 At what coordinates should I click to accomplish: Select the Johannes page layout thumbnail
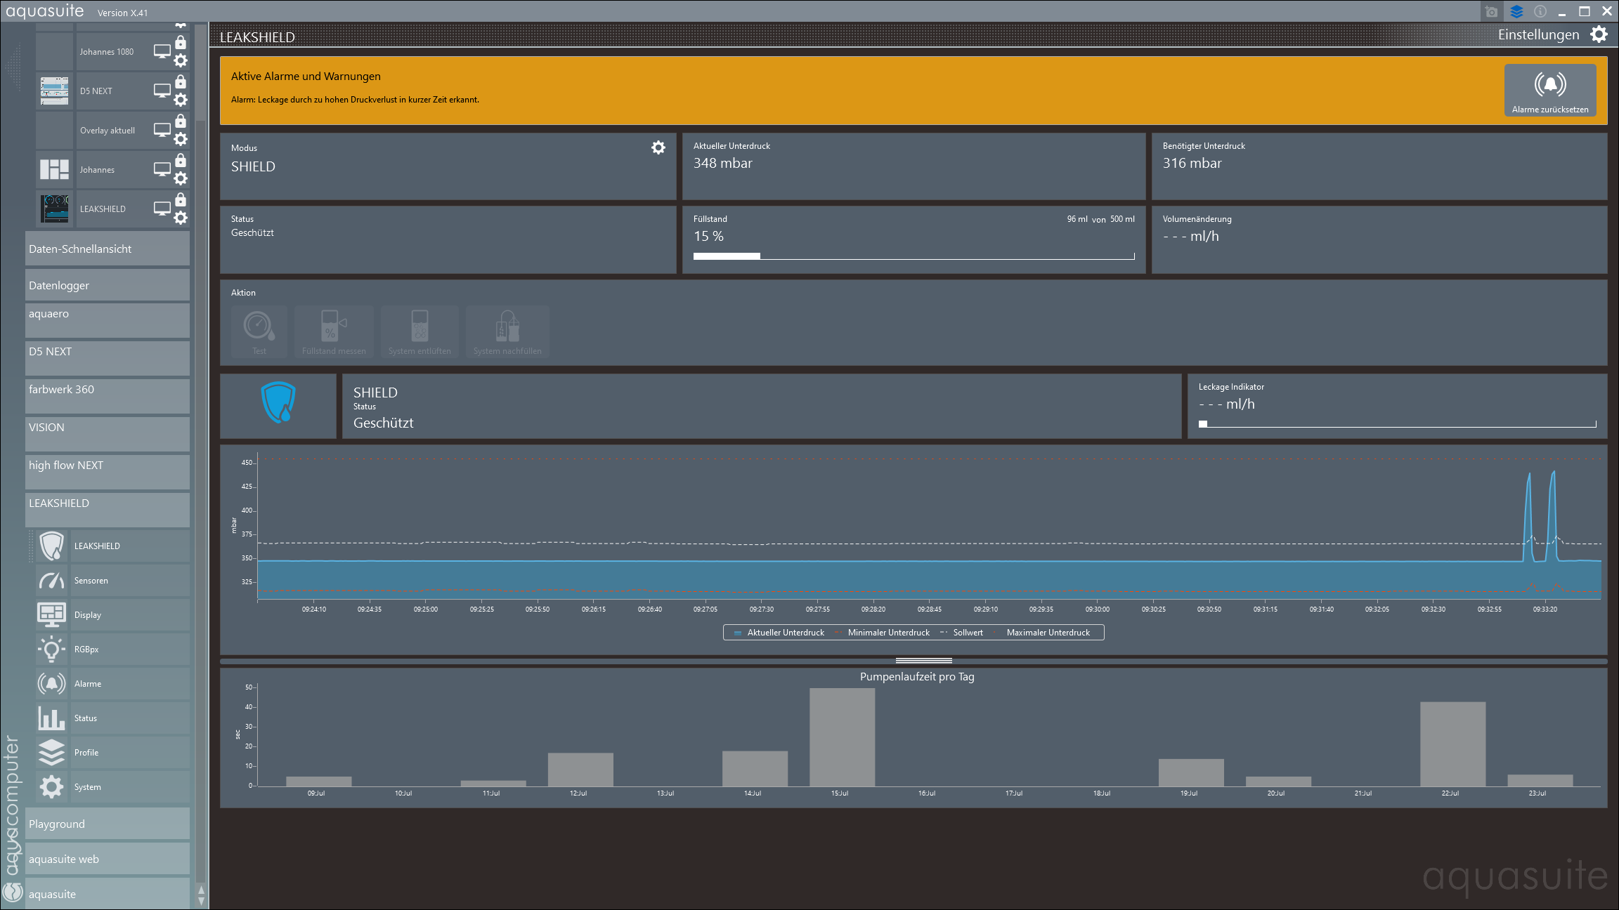coord(54,170)
